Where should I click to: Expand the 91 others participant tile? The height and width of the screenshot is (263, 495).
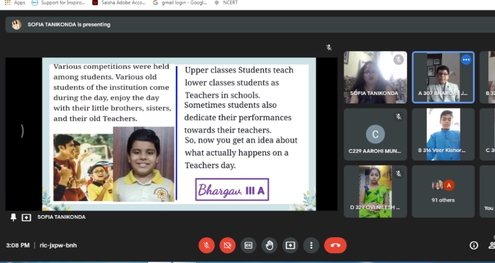(x=443, y=191)
